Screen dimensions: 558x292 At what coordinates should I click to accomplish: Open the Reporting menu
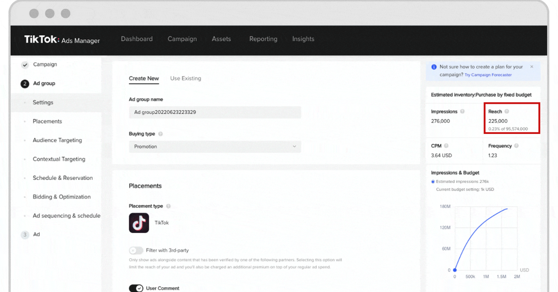point(263,39)
